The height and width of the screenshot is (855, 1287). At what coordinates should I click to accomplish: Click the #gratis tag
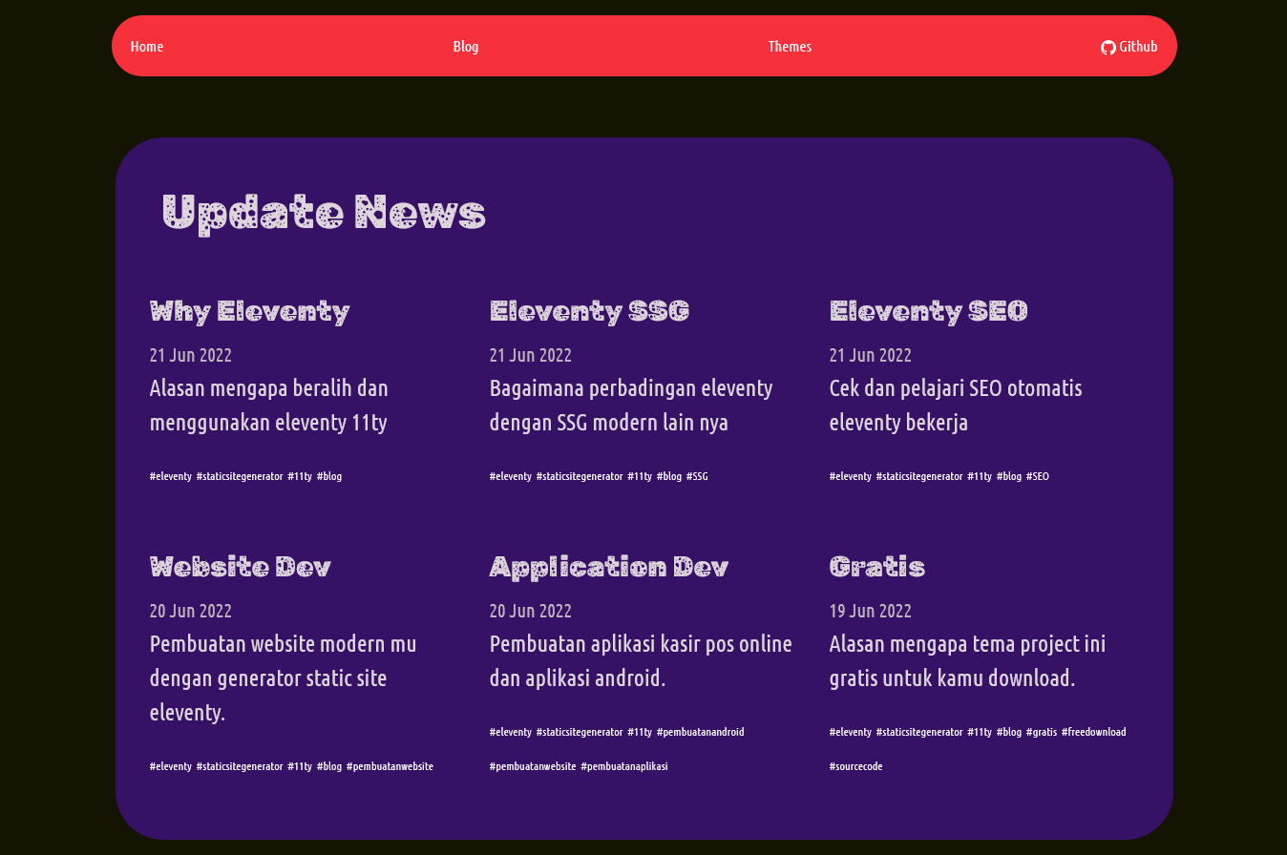pos(1042,732)
